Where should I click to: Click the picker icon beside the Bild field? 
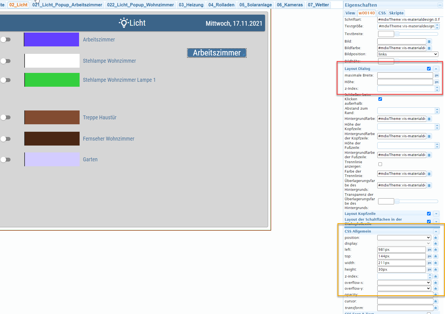click(429, 41)
